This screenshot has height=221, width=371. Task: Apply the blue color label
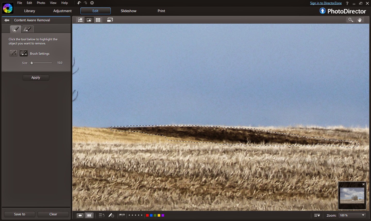151,215
